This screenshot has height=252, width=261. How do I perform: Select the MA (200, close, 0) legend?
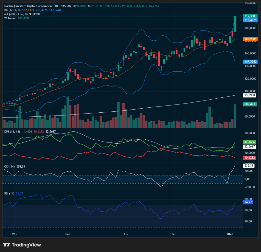[16, 14]
